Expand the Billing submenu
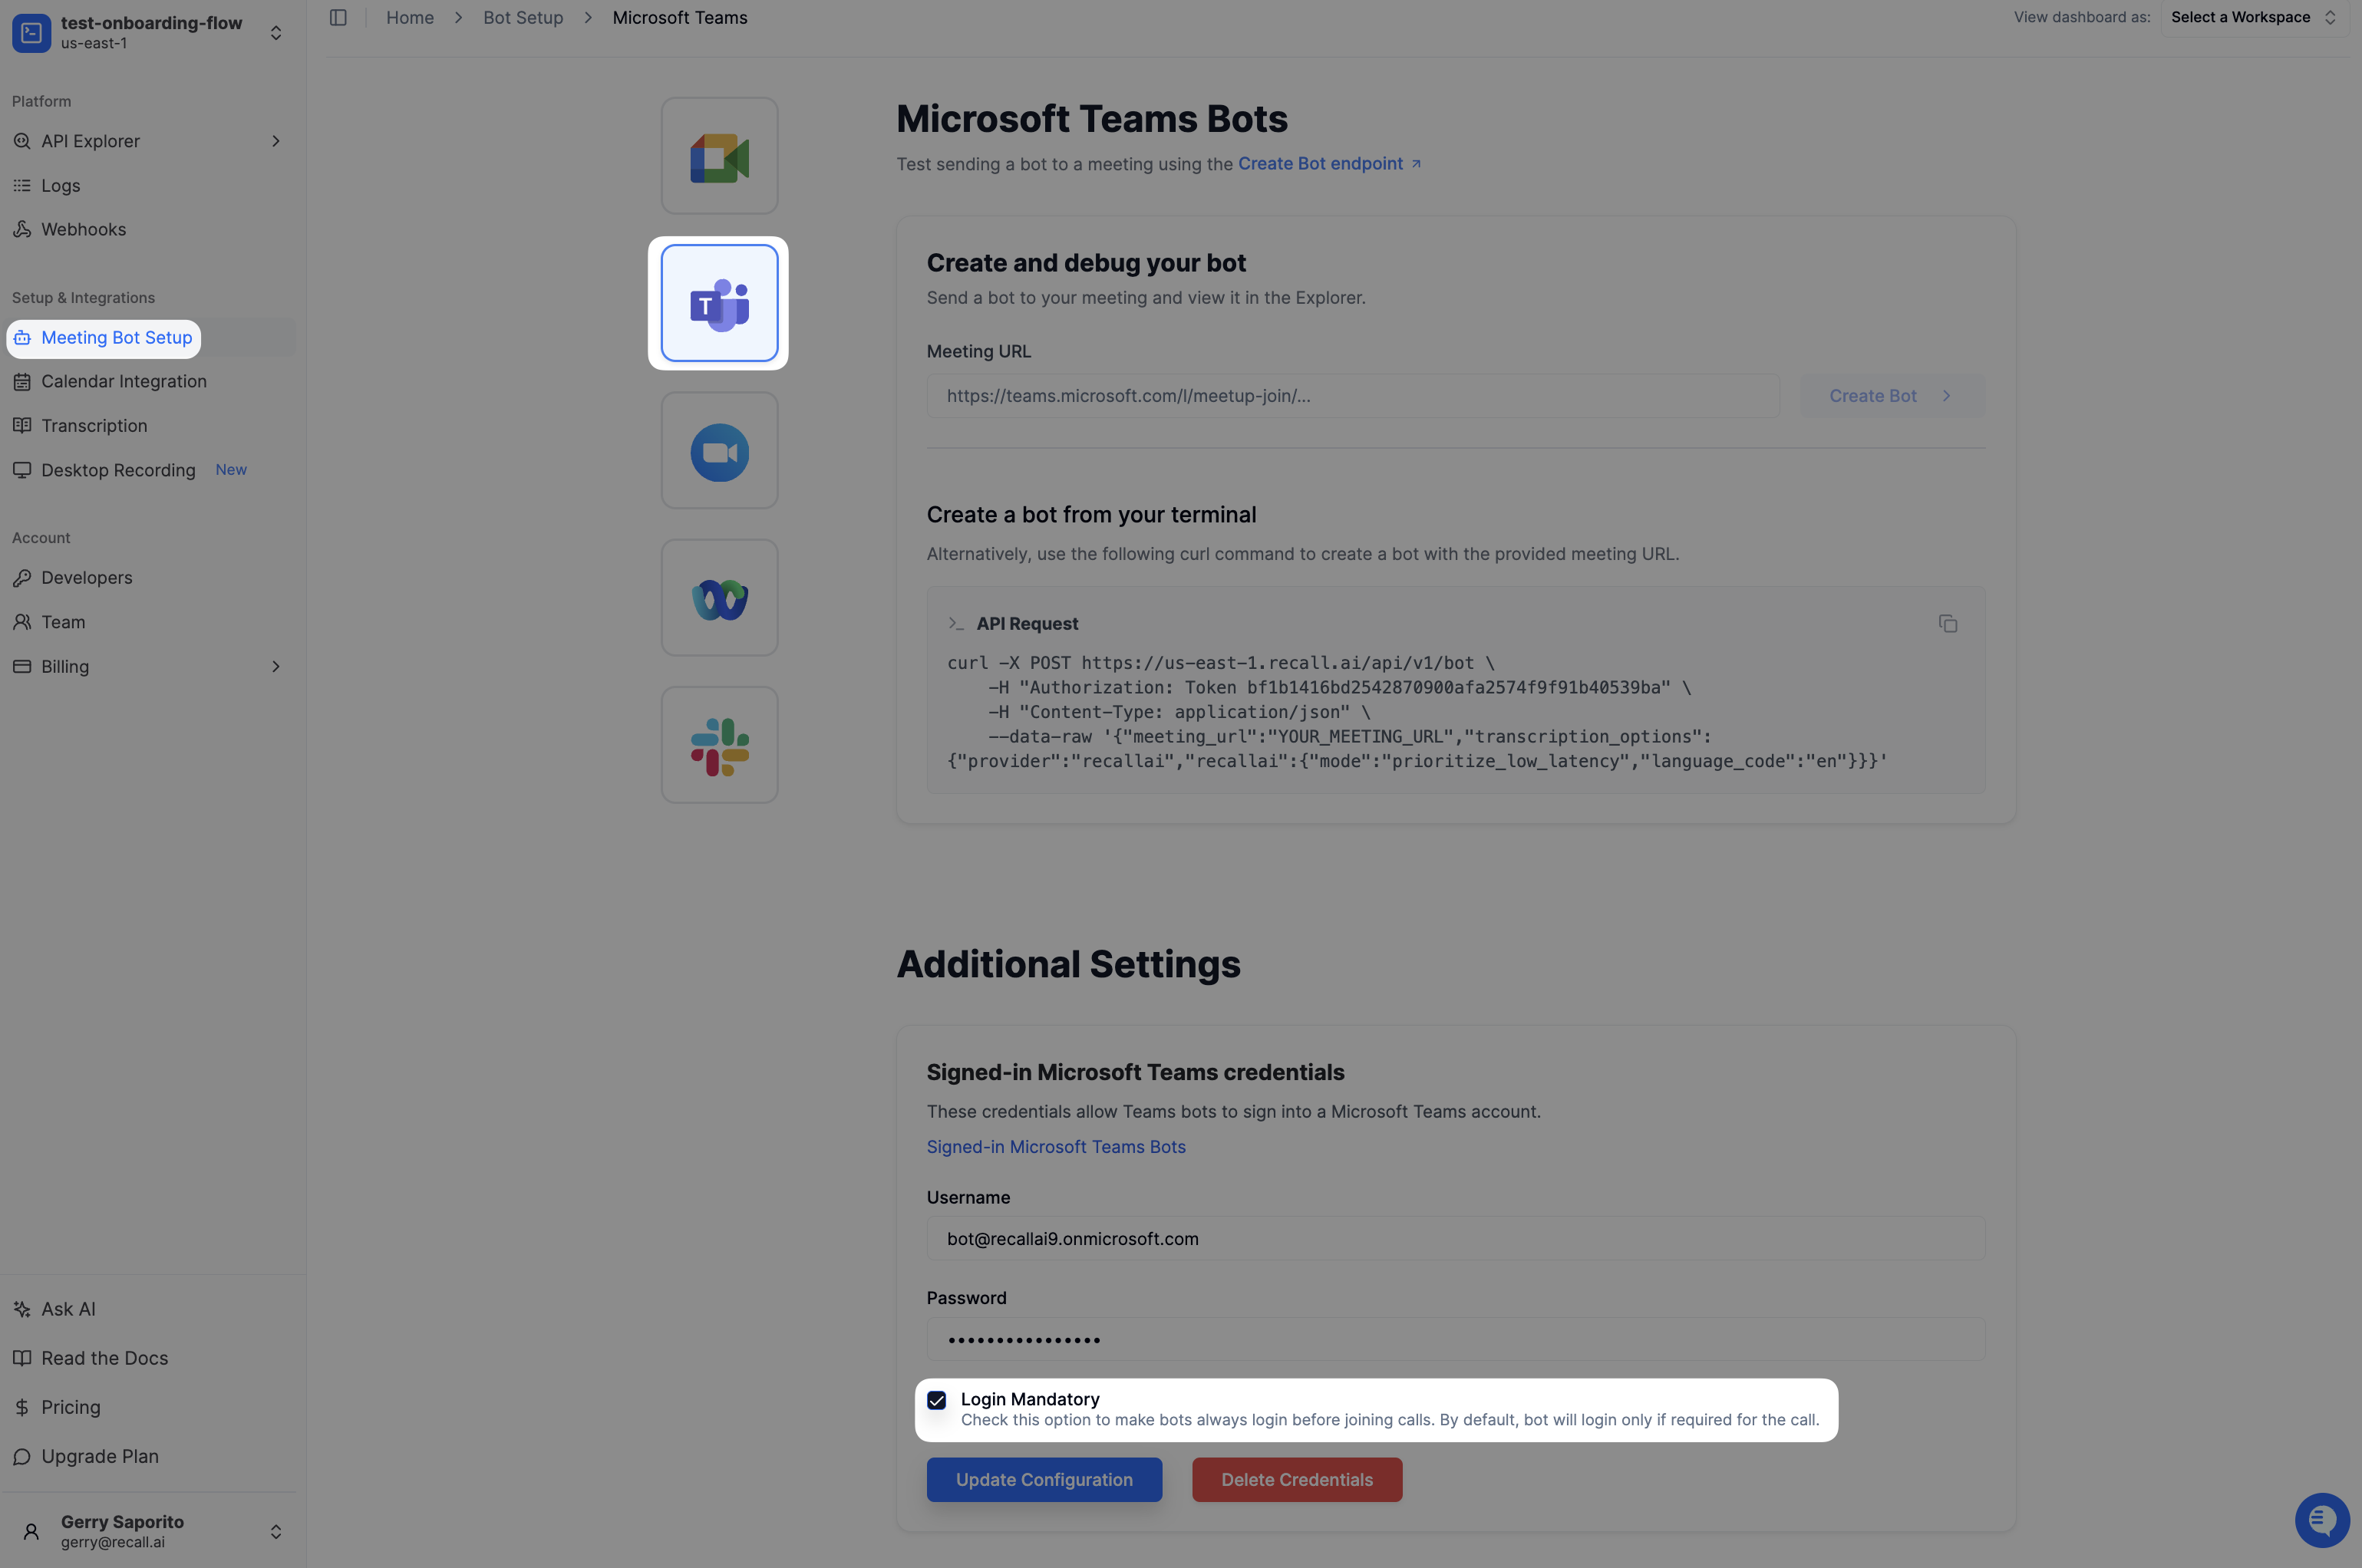This screenshot has width=2362, height=1568. (275, 667)
